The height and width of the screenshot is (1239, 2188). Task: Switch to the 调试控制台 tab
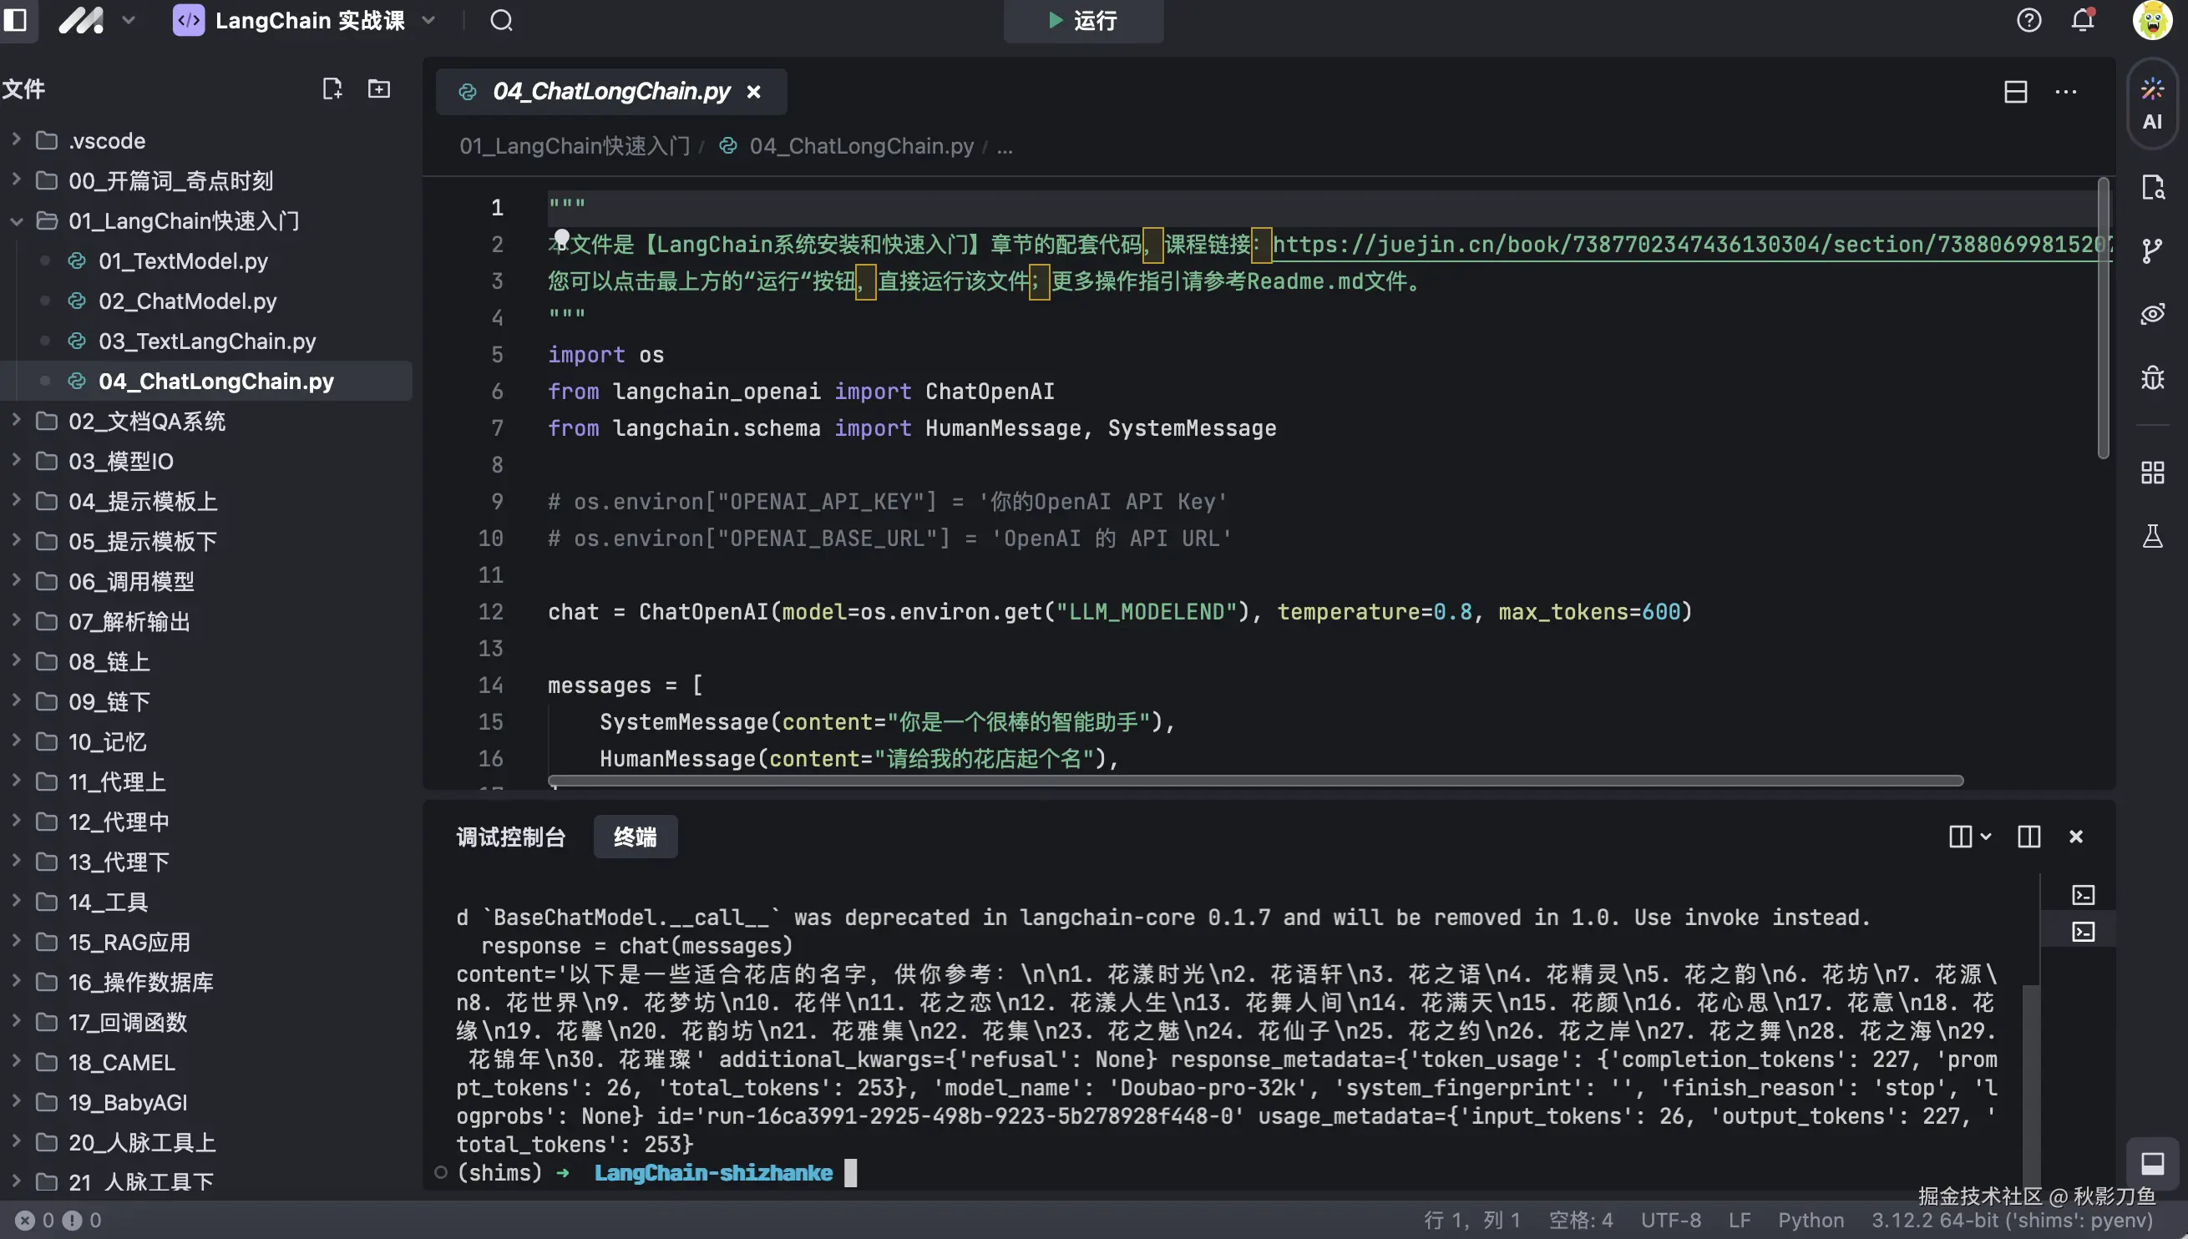tap(510, 837)
